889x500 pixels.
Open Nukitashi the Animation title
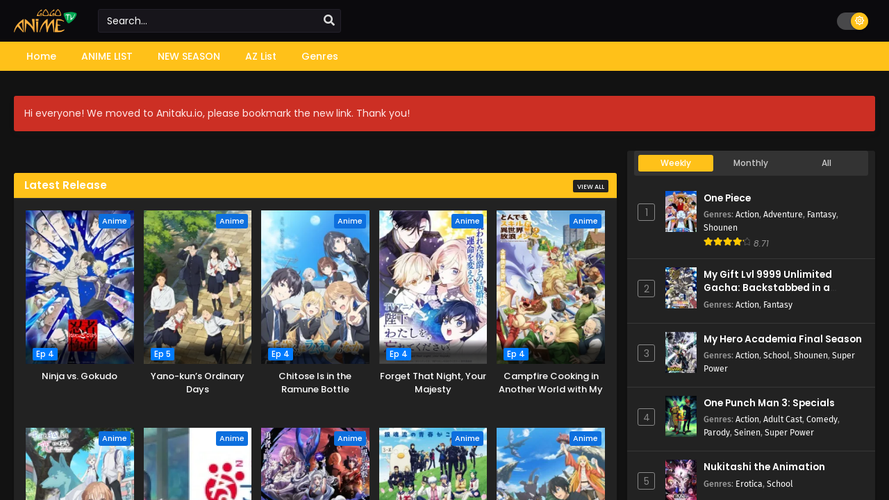[764, 467]
